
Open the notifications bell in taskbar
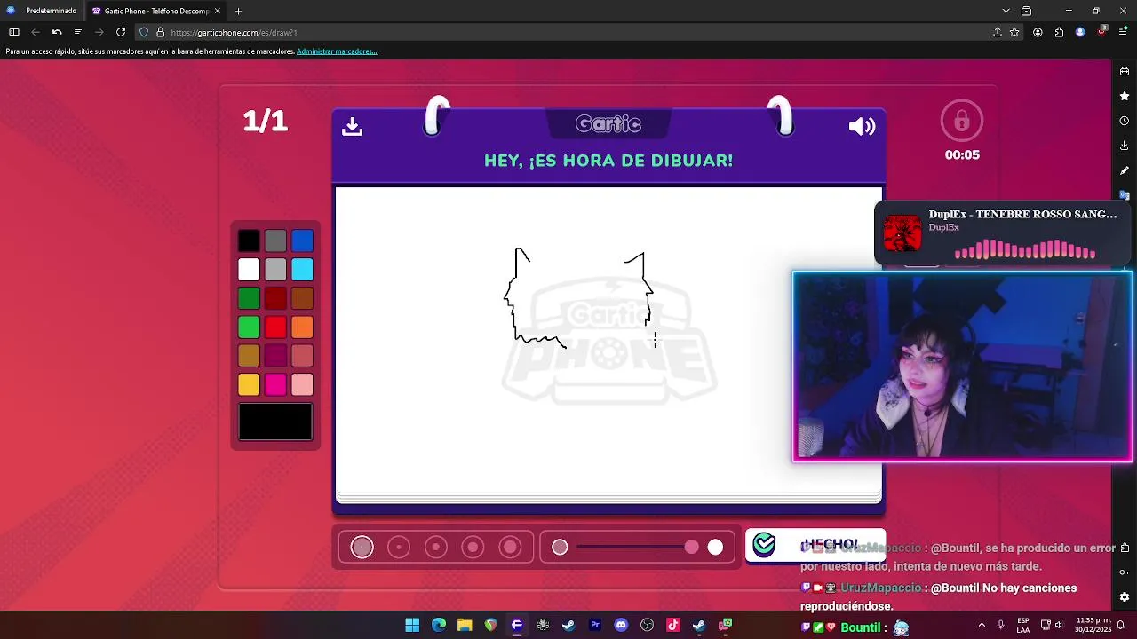(1121, 625)
